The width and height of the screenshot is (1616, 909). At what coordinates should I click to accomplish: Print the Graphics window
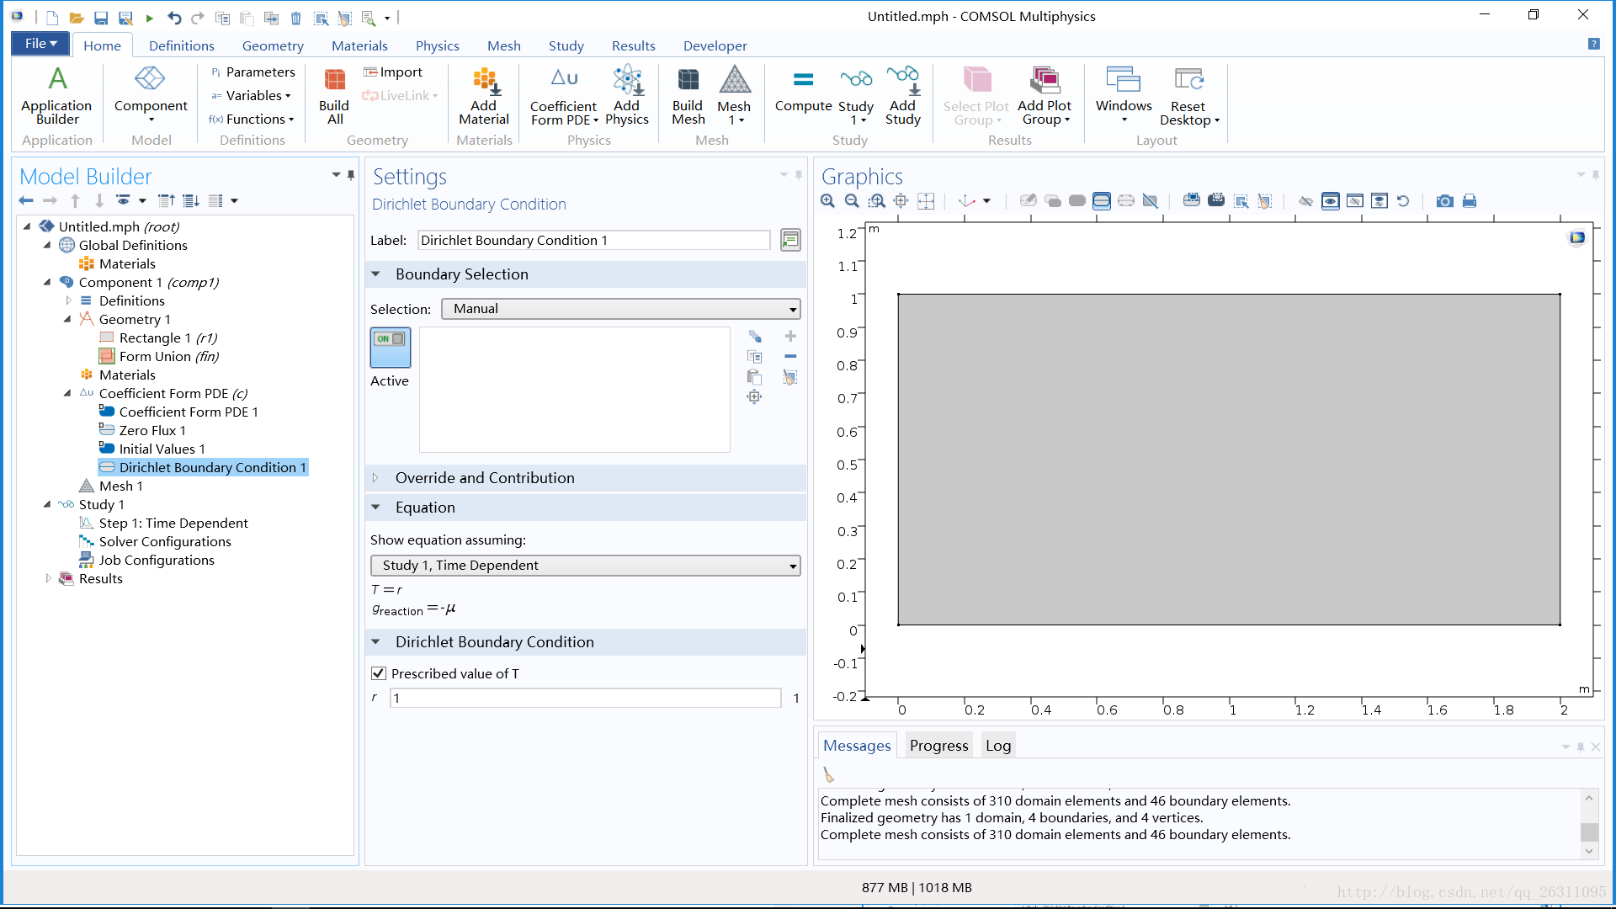pos(1470,201)
